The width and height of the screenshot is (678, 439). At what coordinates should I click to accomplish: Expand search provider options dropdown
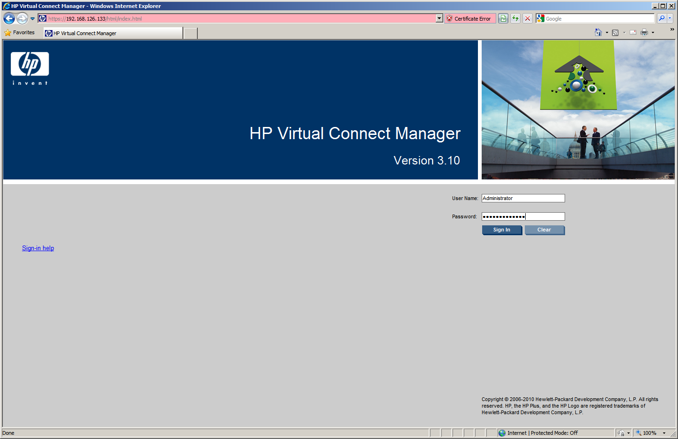(x=670, y=18)
